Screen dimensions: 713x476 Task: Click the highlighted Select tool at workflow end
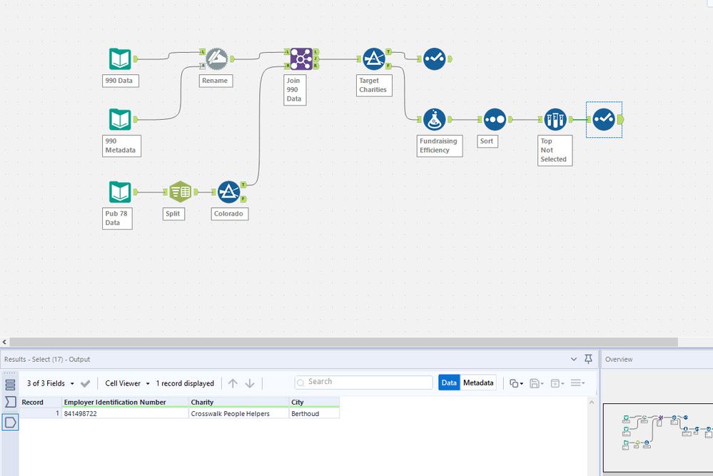coord(604,120)
